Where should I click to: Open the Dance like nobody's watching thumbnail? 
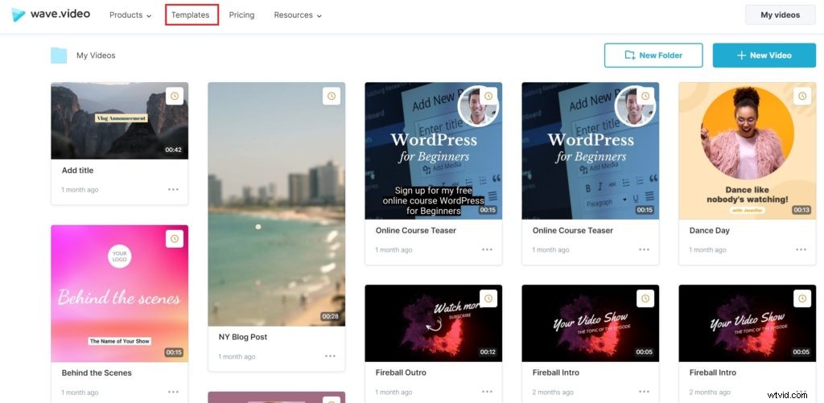(748, 150)
